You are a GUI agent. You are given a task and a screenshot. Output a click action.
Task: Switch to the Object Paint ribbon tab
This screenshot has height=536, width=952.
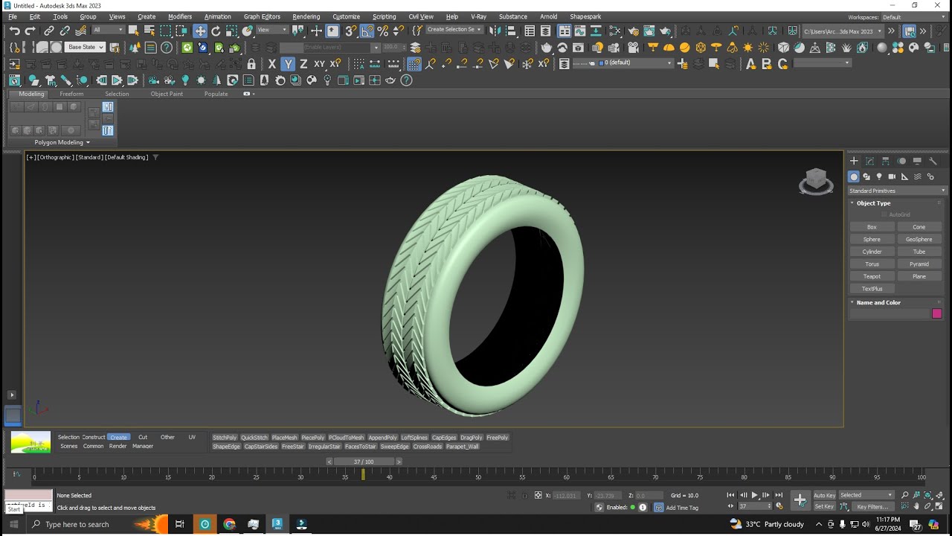click(x=167, y=94)
